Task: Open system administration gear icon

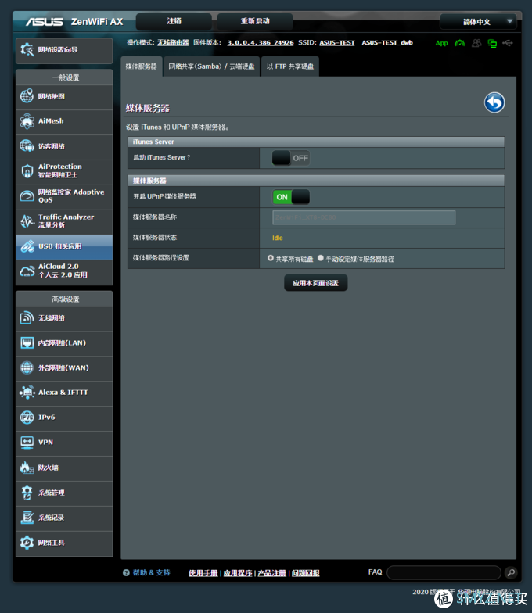Action: point(27,493)
